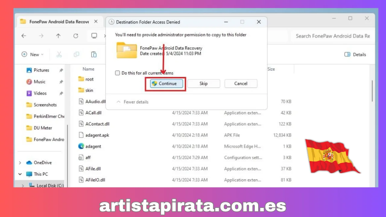Unpin Pictures from Quick access
Image resolution: width=386 pixels, height=217 pixels.
61,70
